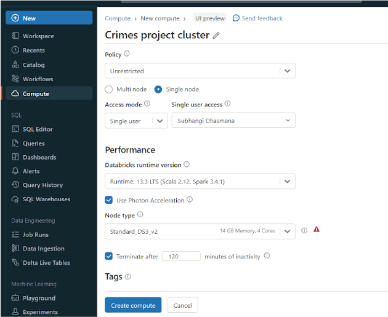Viewport: 388px width, 317px height.
Task: Select the Single node radio button
Action: point(158,89)
